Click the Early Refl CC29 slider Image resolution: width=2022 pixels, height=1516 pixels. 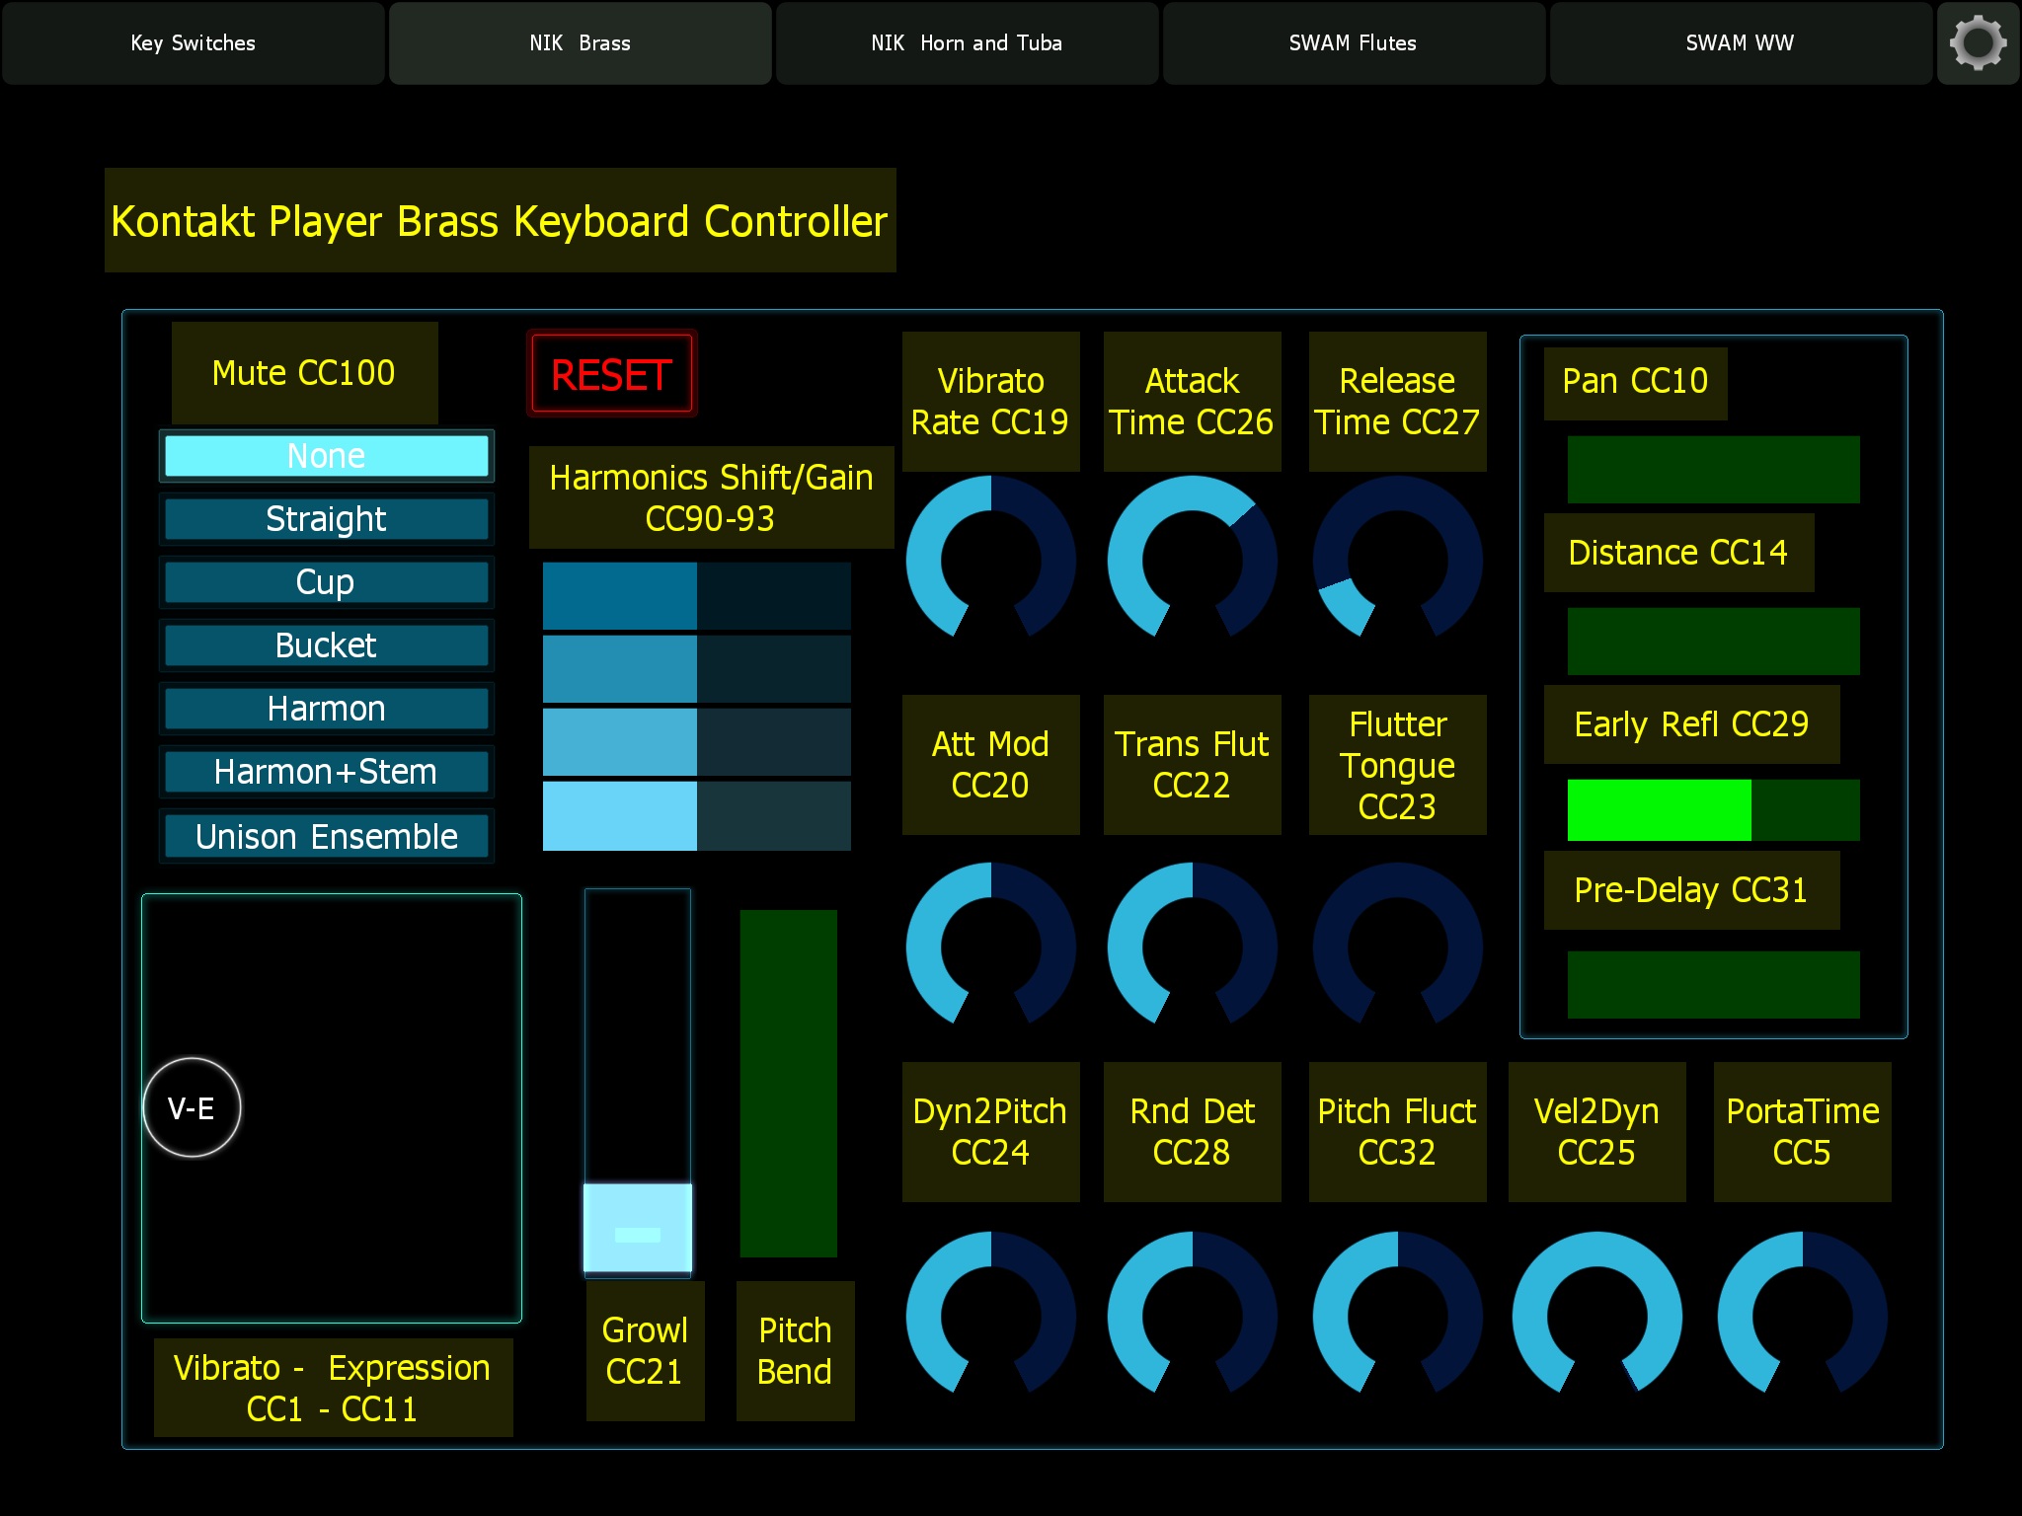pos(1714,810)
